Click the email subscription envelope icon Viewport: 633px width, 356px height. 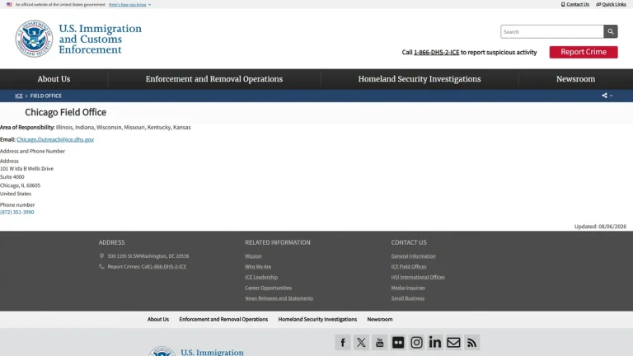(453, 342)
